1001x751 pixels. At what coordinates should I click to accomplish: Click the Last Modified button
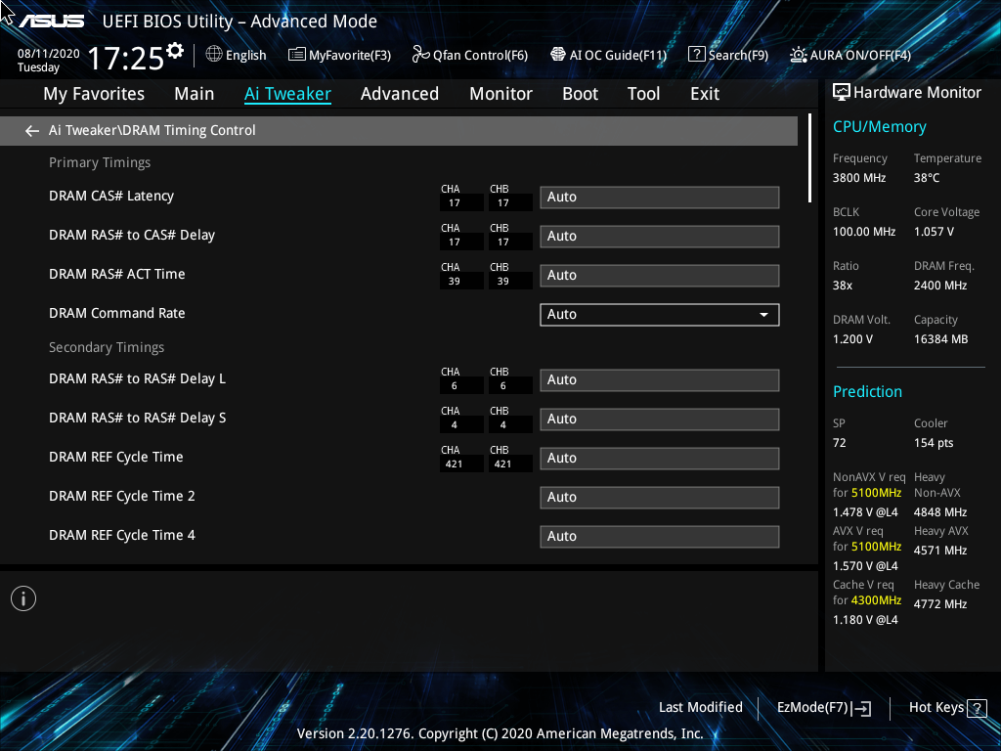click(x=701, y=707)
